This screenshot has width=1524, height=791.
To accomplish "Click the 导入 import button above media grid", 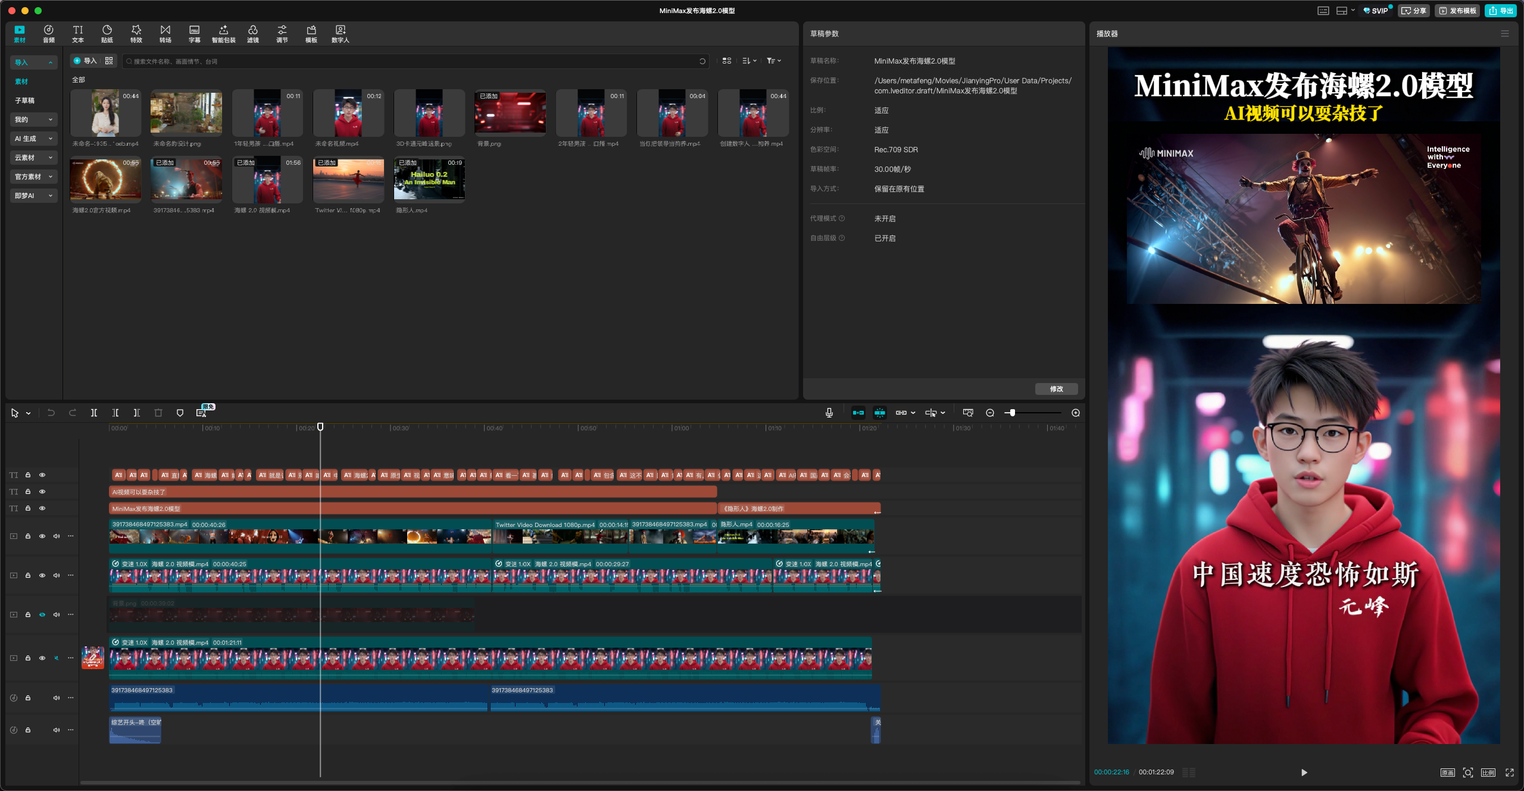I will (85, 61).
